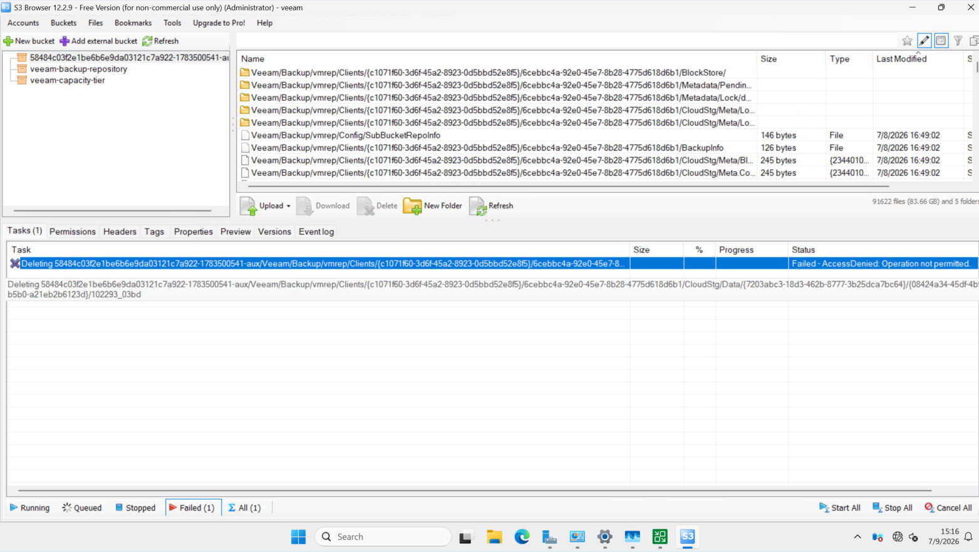Image resolution: width=979 pixels, height=552 pixels.
Task: Switch to the Properties tab
Action: (x=194, y=232)
